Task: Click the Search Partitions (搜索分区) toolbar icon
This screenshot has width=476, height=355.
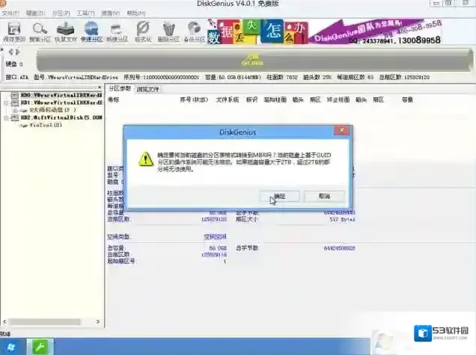Action: tap(40, 30)
